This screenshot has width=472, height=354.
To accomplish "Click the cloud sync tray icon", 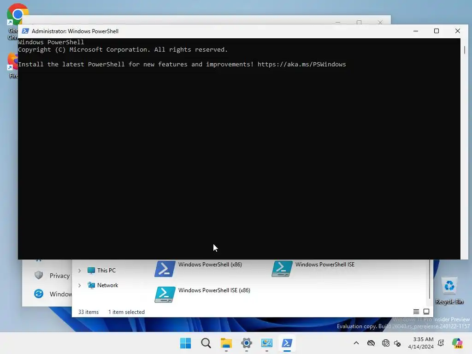I will (x=371, y=343).
